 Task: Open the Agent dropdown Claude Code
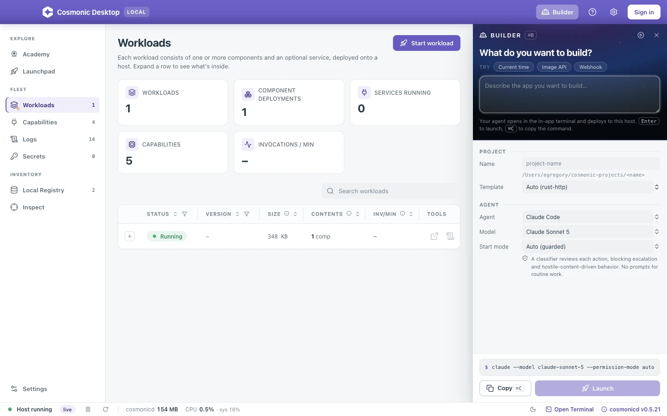pos(591,217)
